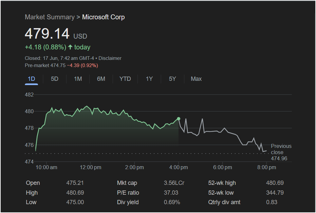Click the +4.18 (0.88%) change figure

point(46,47)
